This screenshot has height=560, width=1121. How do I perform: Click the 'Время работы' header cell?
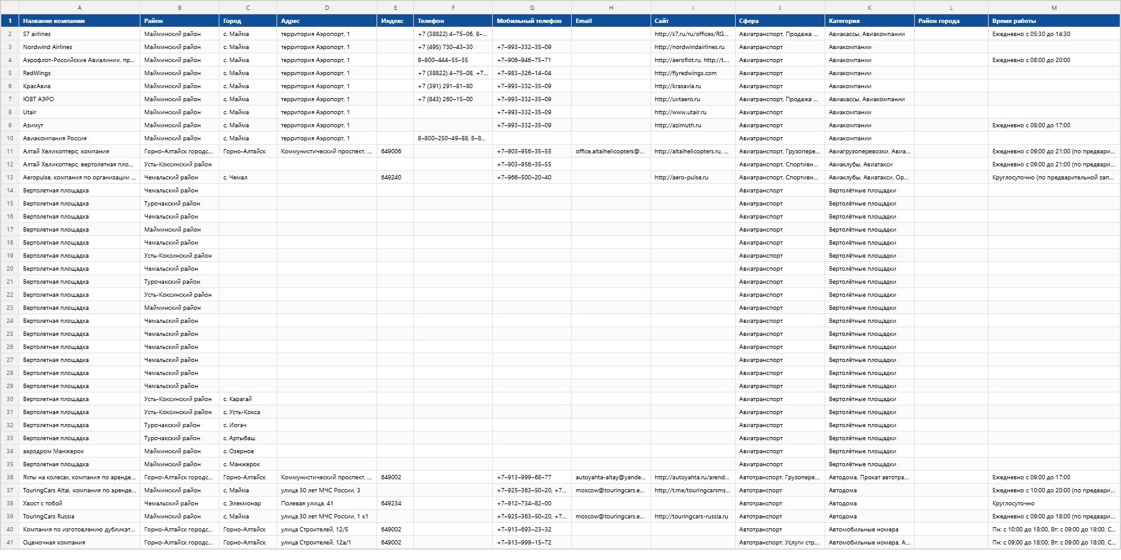1054,21
